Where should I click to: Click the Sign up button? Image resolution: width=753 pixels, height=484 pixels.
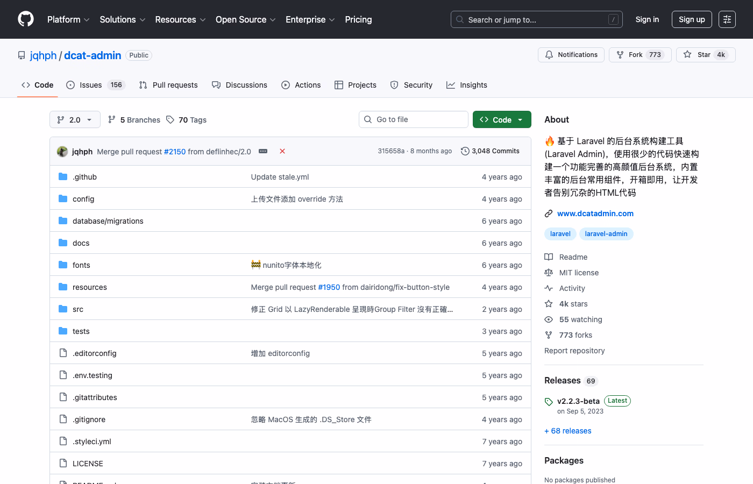(692, 19)
